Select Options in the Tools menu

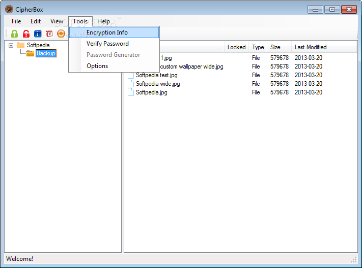(x=114, y=66)
